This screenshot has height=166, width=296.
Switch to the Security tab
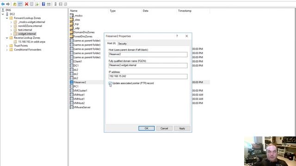[122, 44]
